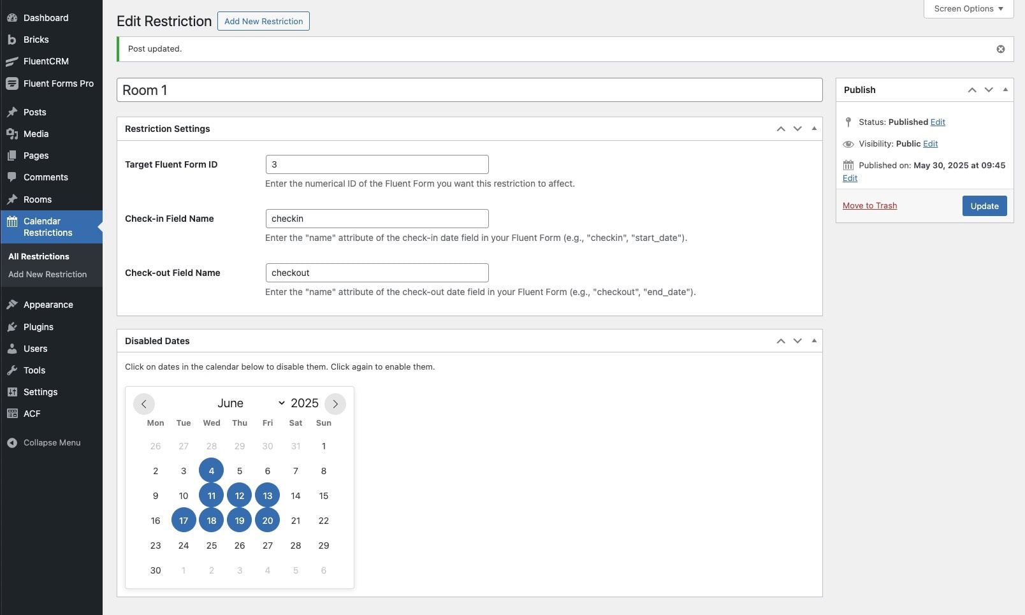The image size is (1025, 615).
Task: Click the Target Fluent Form ID field
Action: coord(377,164)
